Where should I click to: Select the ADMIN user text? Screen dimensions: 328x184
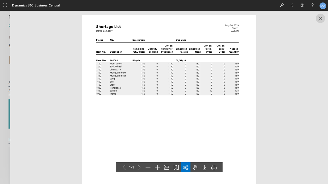pos(235,31)
